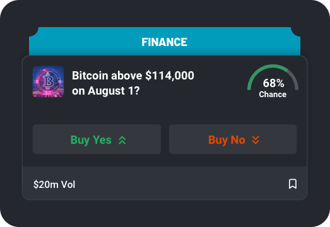Click the 'Chance' label under 68%
Viewport: 330px width, 227px height.
coord(273,95)
